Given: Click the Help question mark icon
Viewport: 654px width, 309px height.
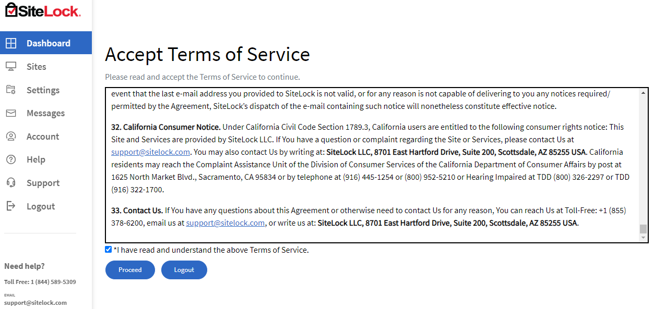Looking at the screenshot, I should [11, 159].
